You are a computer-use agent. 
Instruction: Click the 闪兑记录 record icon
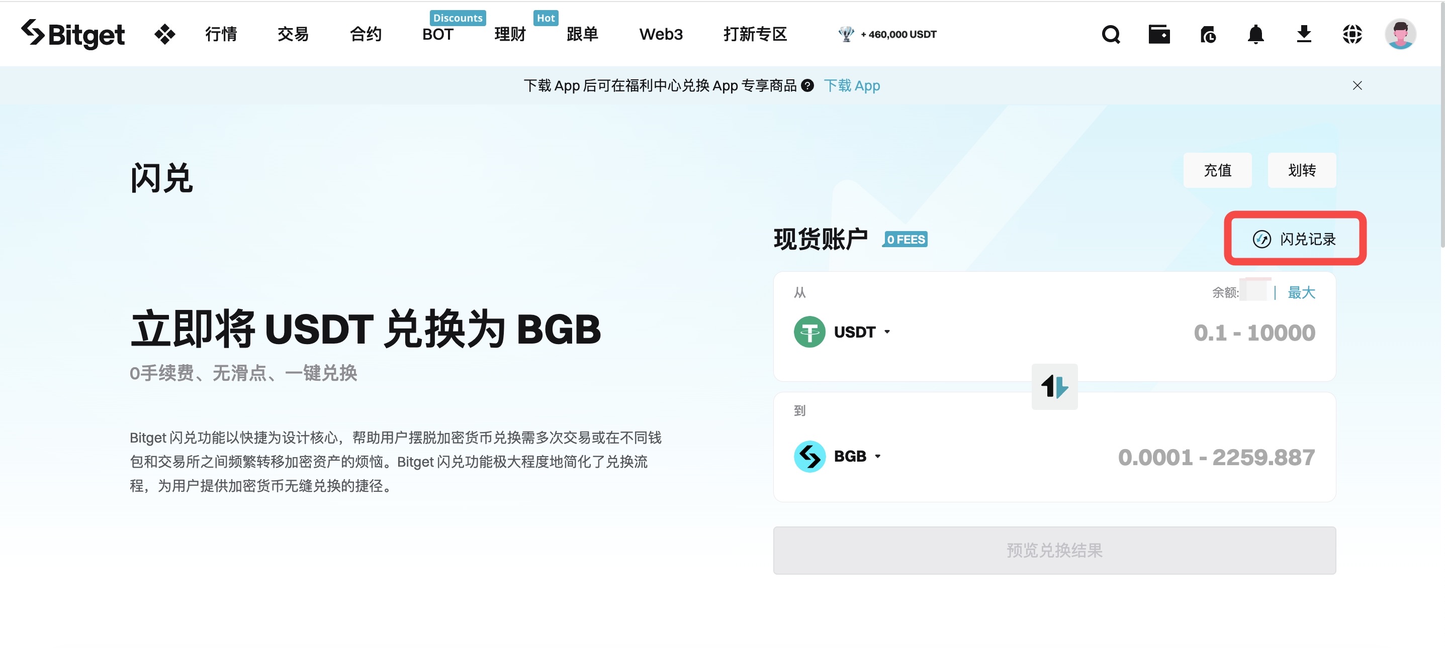pyautogui.click(x=1261, y=239)
